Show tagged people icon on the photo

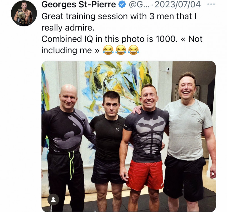click(53, 200)
